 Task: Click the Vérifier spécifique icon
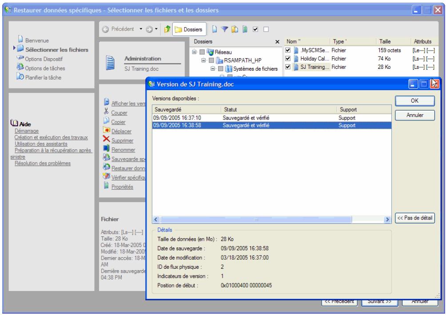tap(106, 176)
